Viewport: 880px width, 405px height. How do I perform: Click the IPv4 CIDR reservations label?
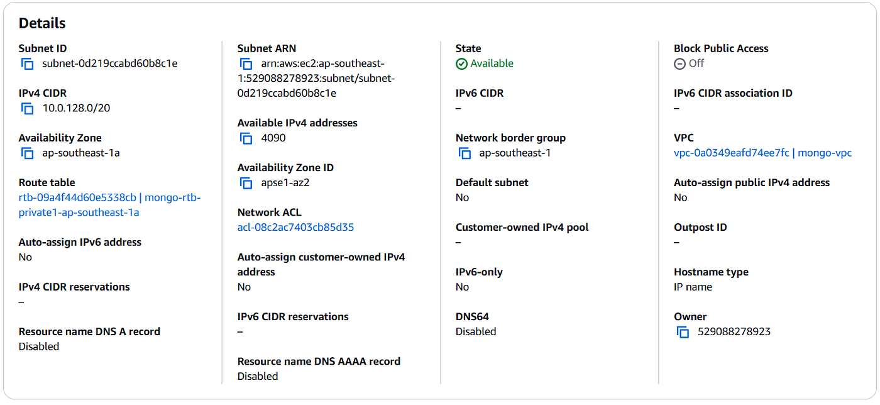click(74, 287)
